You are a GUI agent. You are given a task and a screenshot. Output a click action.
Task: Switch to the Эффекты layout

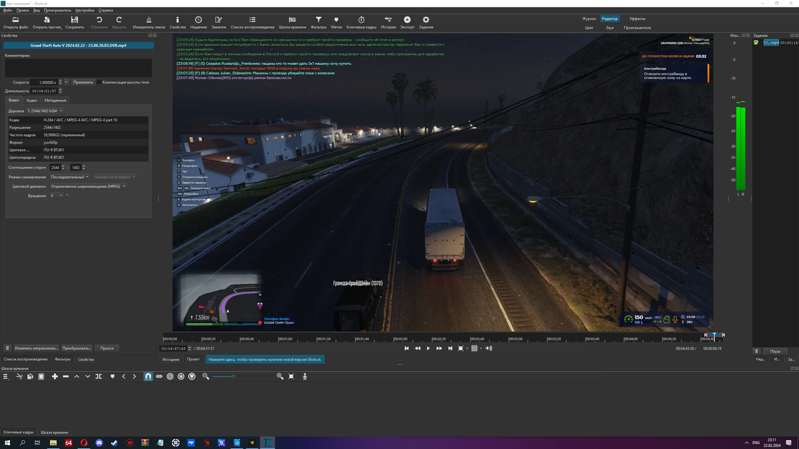tap(637, 19)
